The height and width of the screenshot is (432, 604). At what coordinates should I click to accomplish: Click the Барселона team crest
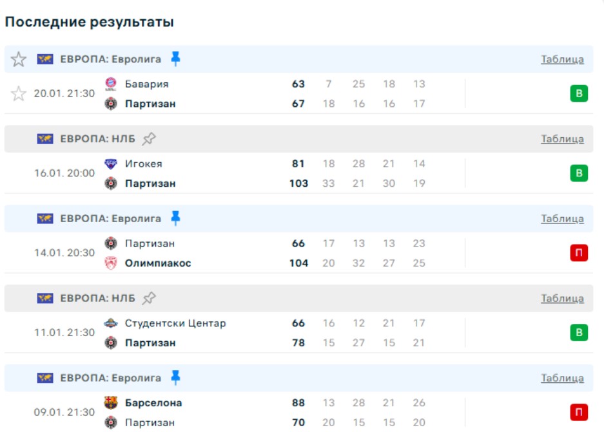pyautogui.click(x=111, y=403)
